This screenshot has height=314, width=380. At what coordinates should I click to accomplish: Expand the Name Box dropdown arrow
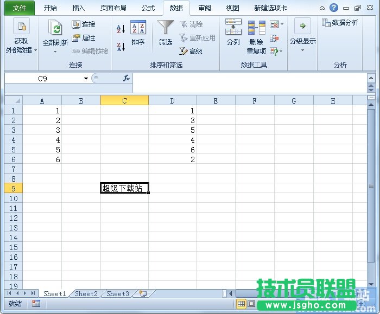86,79
